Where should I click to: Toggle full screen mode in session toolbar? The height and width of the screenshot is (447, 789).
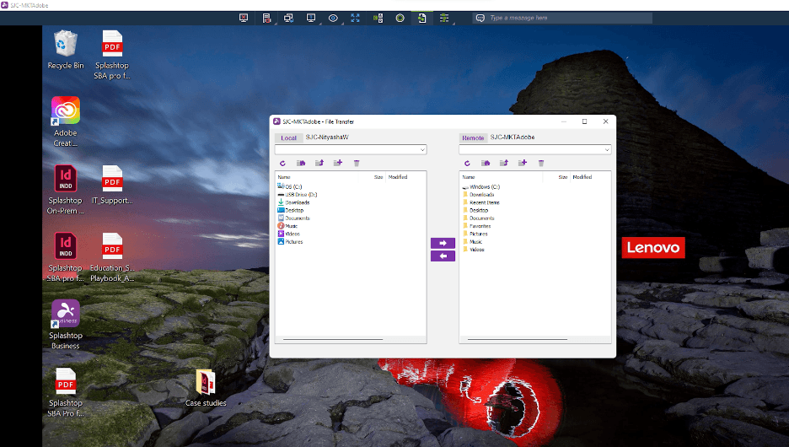tap(355, 18)
